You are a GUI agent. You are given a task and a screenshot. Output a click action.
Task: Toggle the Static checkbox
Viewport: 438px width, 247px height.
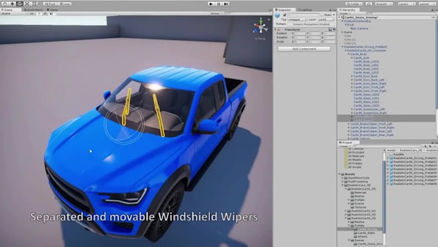tap(322, 15)
